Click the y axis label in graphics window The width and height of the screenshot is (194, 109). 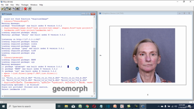101,55
